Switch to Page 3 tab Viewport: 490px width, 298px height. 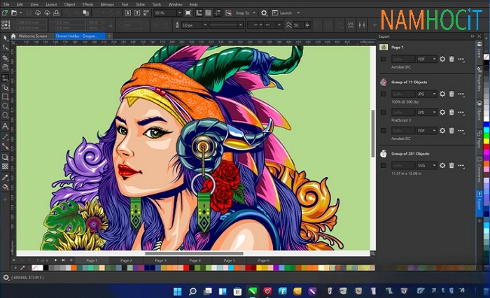(160, 260)
